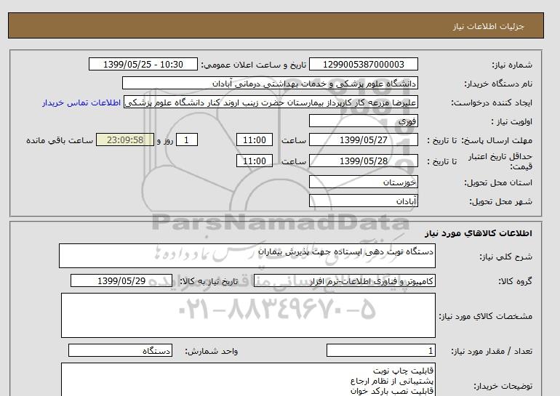Click the label تاریخ و ساعت اعلان عمومی
This screenshot has height=396, width=560.
(x=254, y=65)
